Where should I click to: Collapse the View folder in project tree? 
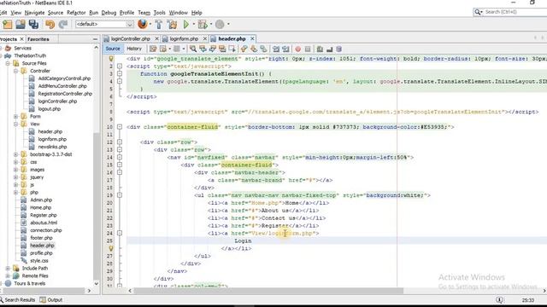15,124
